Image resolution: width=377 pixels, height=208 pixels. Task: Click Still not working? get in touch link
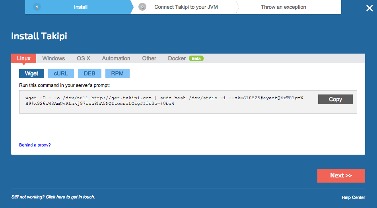coord(53,197)
